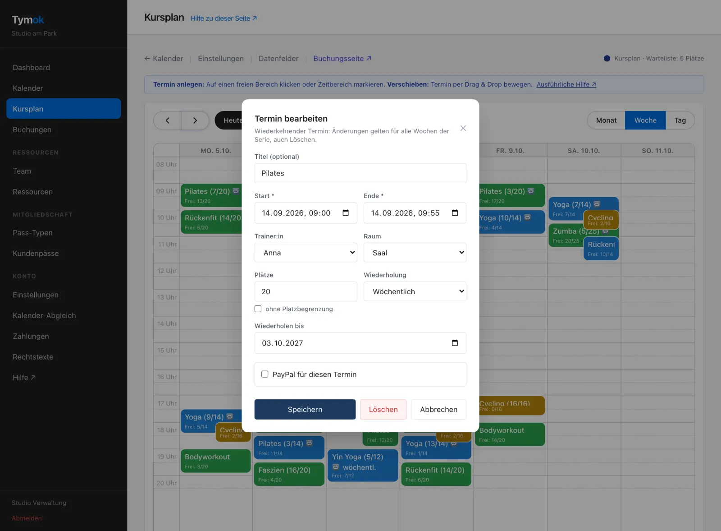Click Abmelden in sidebar
721x531 pixels.
(x=27, y=518)
